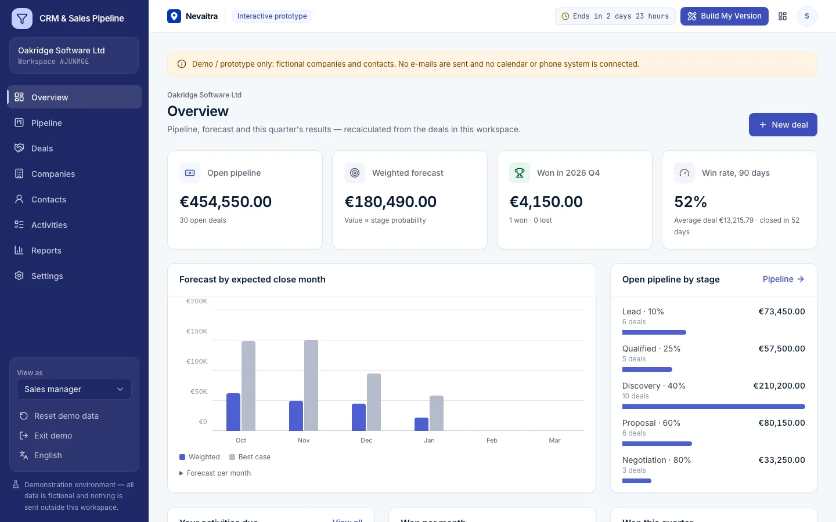Click the Best case legend swatch
Image resolution: width=836 pixels, height=522 pixels.
pos(232,457)
